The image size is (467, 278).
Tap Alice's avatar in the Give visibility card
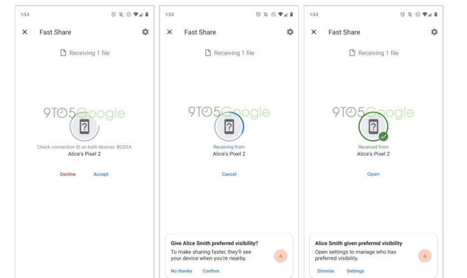click(281, 256)
